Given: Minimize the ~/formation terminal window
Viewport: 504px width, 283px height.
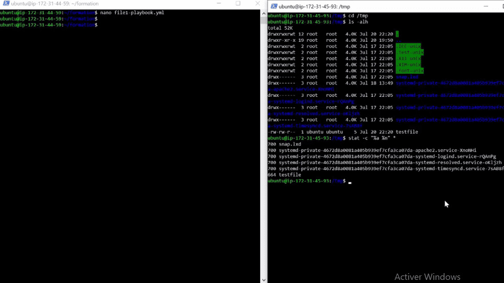Looking at the screenshot, I should click(219, 4).
